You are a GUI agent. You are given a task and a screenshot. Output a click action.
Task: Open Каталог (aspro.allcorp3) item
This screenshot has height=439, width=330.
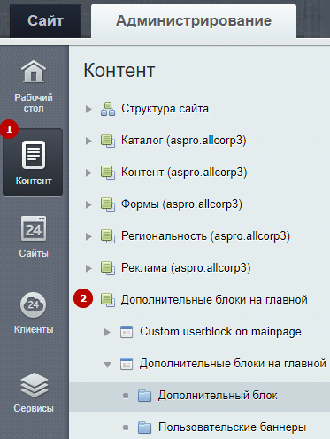(x=183, y=141)
